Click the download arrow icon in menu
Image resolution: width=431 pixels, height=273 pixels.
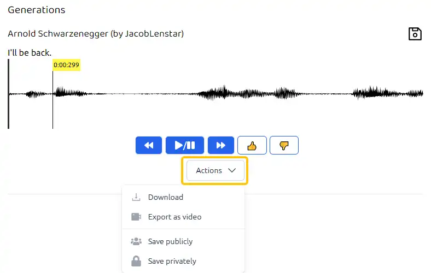(x=136, y=197)
